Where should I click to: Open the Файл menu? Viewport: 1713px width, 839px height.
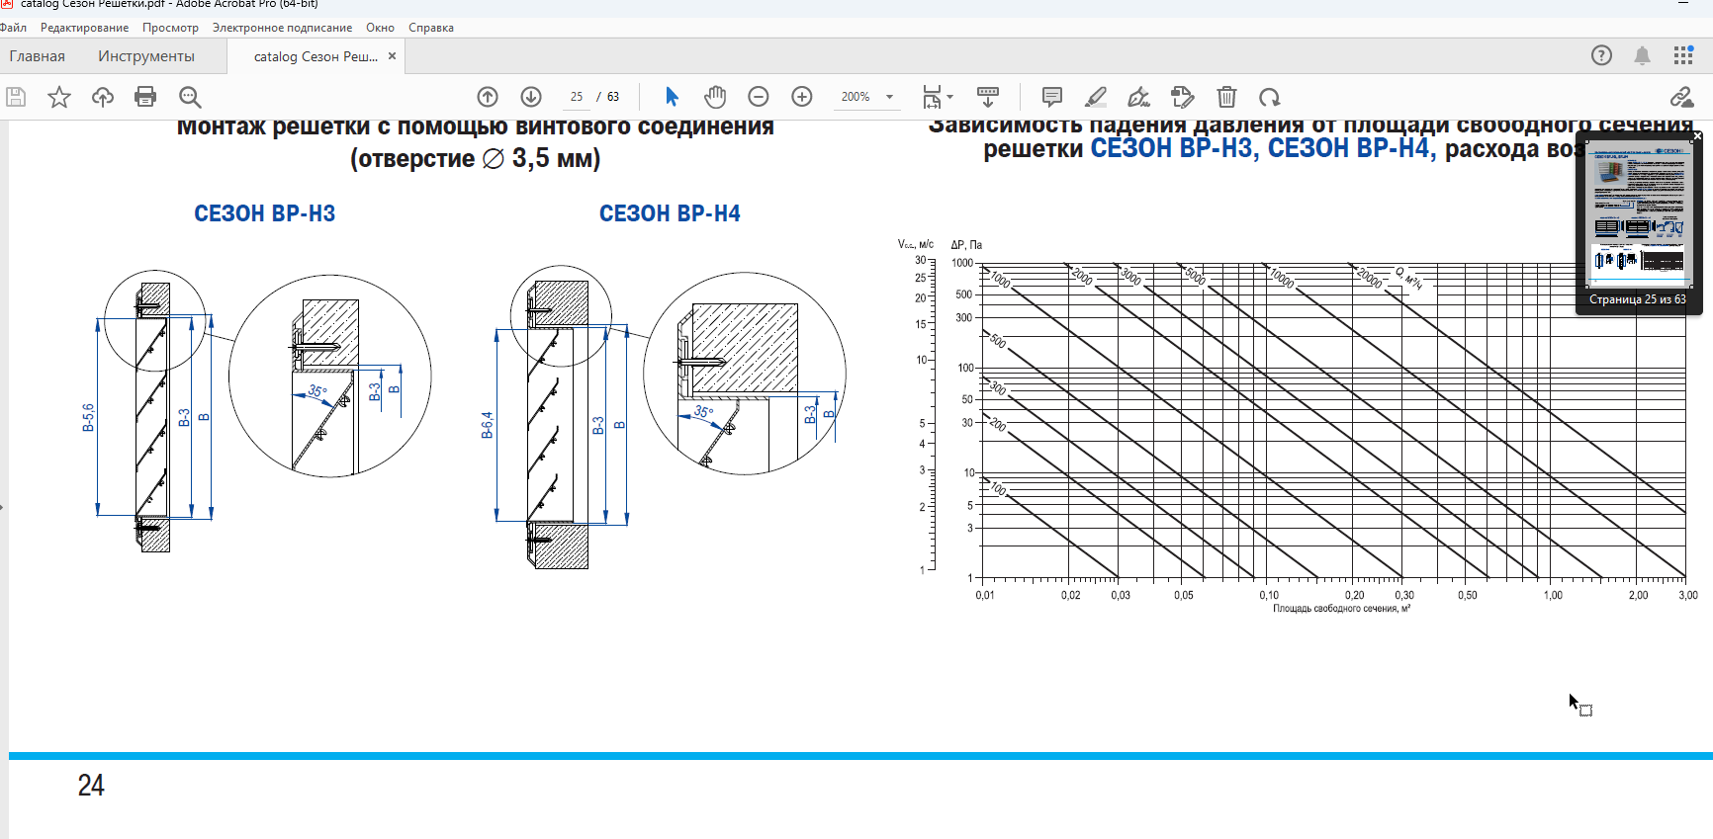(14, 28)
